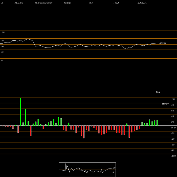Viewport: 177px width, 177px height.
Task: Click the MR right axis label -40
Action: click(173, 139)
